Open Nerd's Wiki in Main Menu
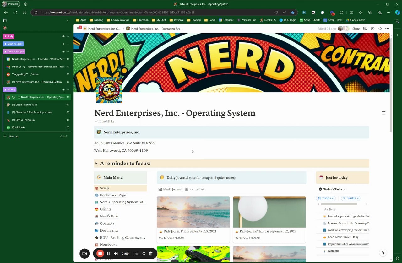402x263 pixels. (x=109, y=216)
